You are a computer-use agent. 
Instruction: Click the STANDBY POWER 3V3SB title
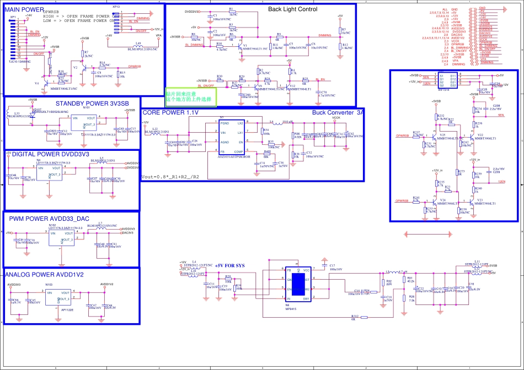tap(92, 103)
